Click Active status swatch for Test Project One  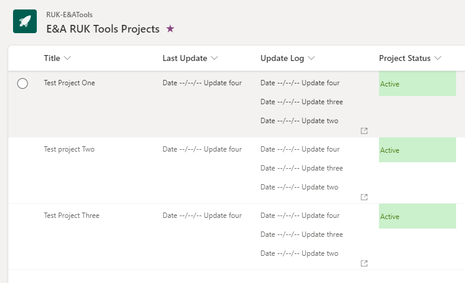[x=417, y=84]
